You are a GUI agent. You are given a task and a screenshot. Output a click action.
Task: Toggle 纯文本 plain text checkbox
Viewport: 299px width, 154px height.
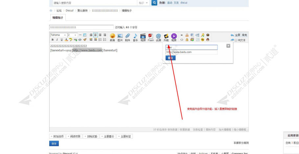click(x=236, y=40)
